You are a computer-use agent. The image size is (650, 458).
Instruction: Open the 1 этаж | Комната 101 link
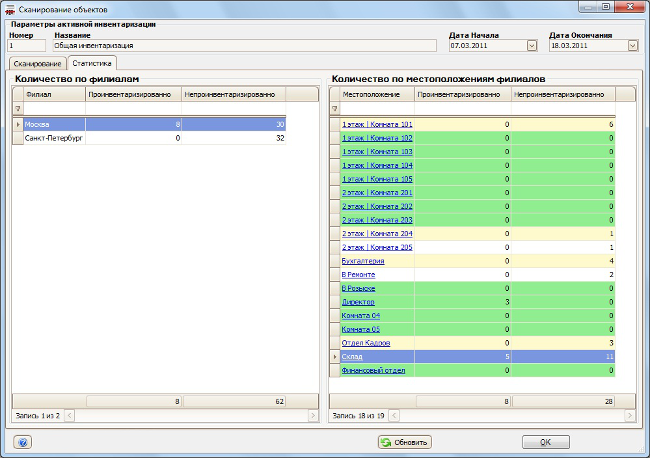(377, 124)
